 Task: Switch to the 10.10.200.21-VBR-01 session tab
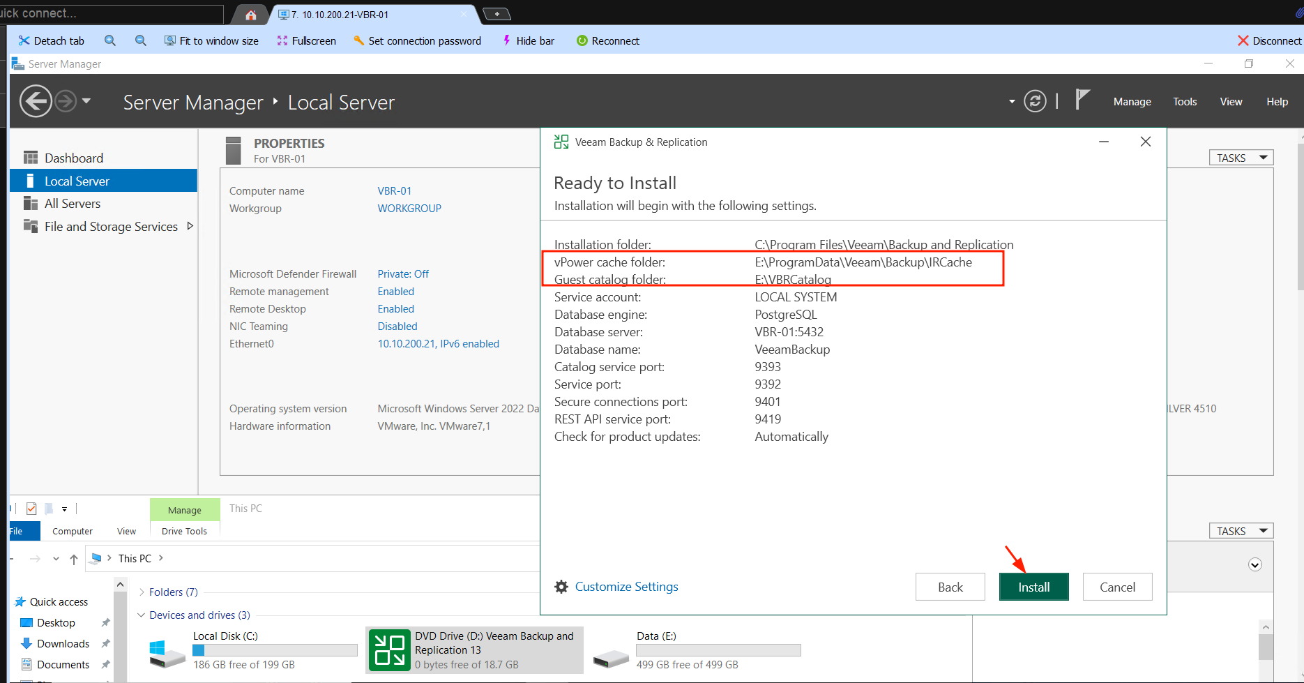coord(373,14)
